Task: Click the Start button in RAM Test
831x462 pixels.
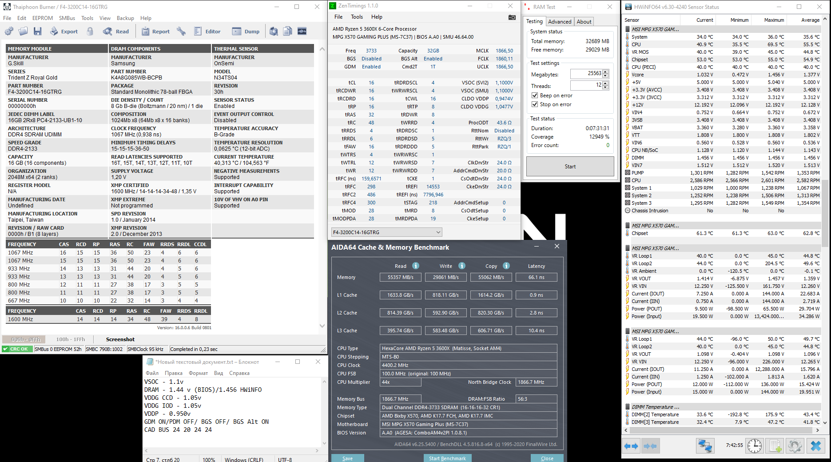Action: pos(570,167)
